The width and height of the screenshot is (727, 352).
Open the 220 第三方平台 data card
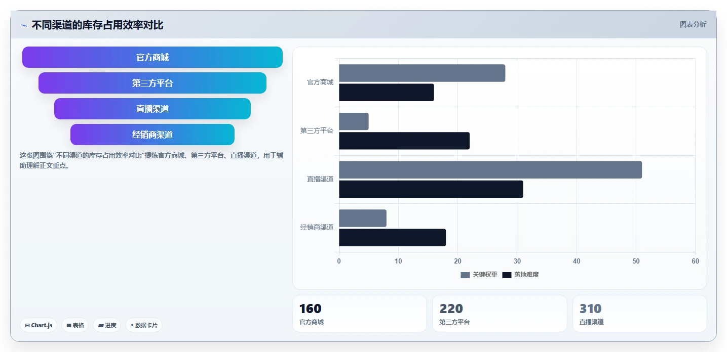[x=500, y=314]
